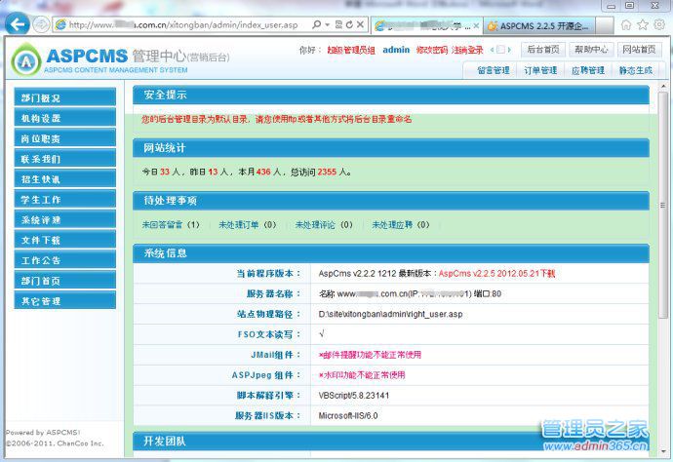The width and height of the screenshot is (673, 462).
Task: Click the scrollbar down arrow
Action: (x=663, y=451)
